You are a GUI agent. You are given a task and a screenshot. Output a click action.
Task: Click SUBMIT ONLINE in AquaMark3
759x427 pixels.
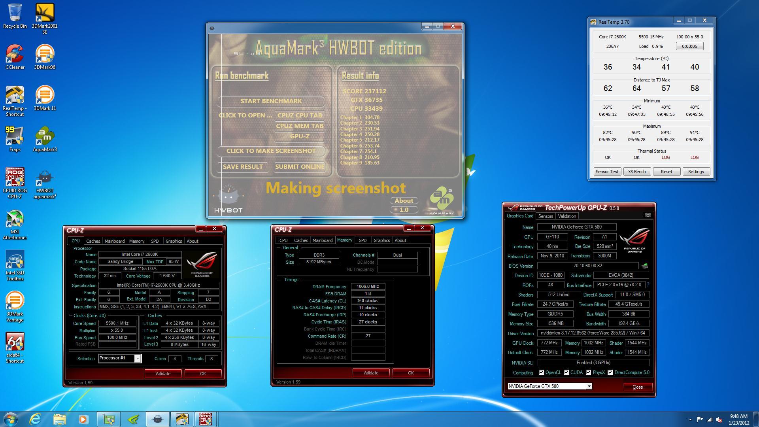tap(300, 167)
